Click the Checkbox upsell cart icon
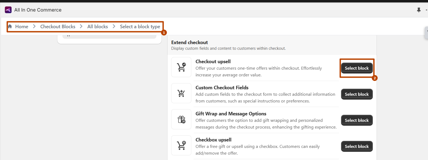428x160 pixels. (181, 145)
